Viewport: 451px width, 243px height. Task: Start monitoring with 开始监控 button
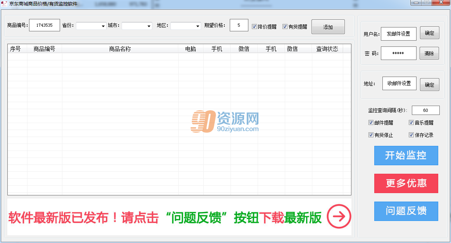coord(406,156)
